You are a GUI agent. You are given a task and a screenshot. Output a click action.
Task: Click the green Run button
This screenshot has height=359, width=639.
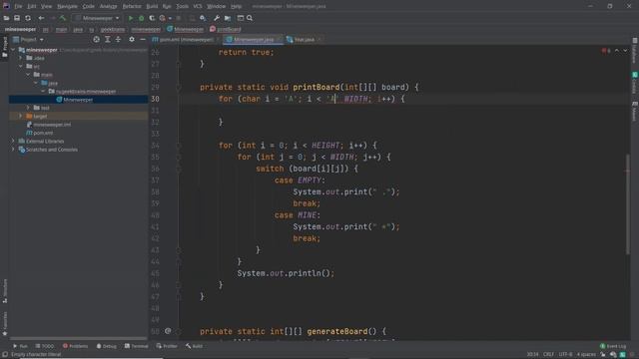(x=131, y=18)
